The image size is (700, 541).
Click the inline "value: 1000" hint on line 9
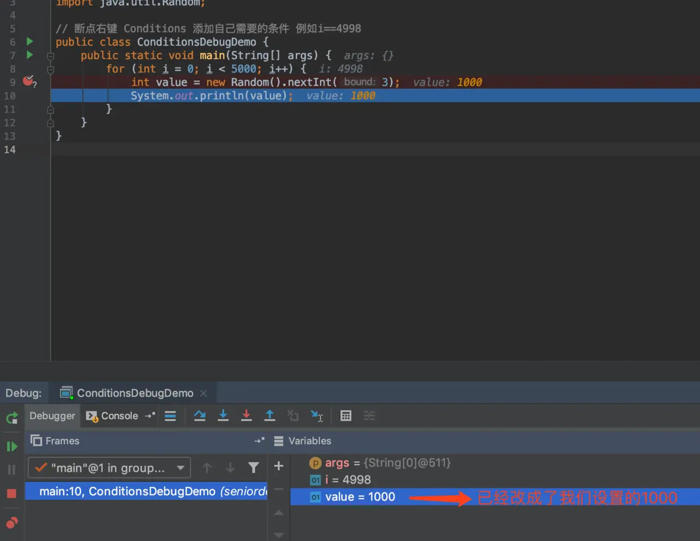pos(447,82)
